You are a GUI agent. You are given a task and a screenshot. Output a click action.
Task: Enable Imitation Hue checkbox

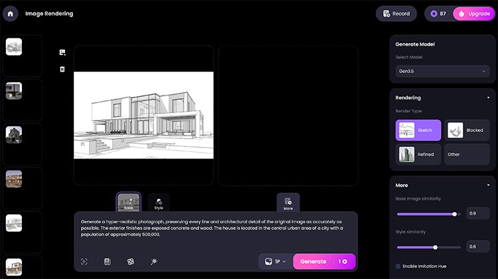[x=398, y=266]
